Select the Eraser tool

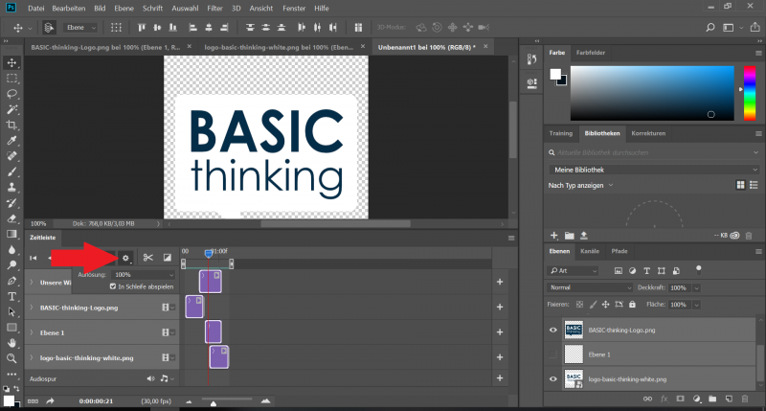tap(11, 218)
